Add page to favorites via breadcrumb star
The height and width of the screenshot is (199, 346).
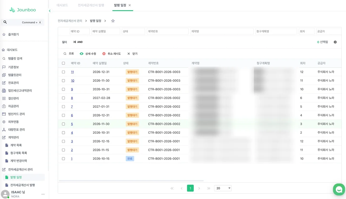coord(113,21)
